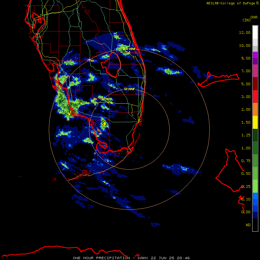Click the 50 NMI range ring label
Viewport: 260px width, 260px height.
pyautogui.click(x=129, y=89)
